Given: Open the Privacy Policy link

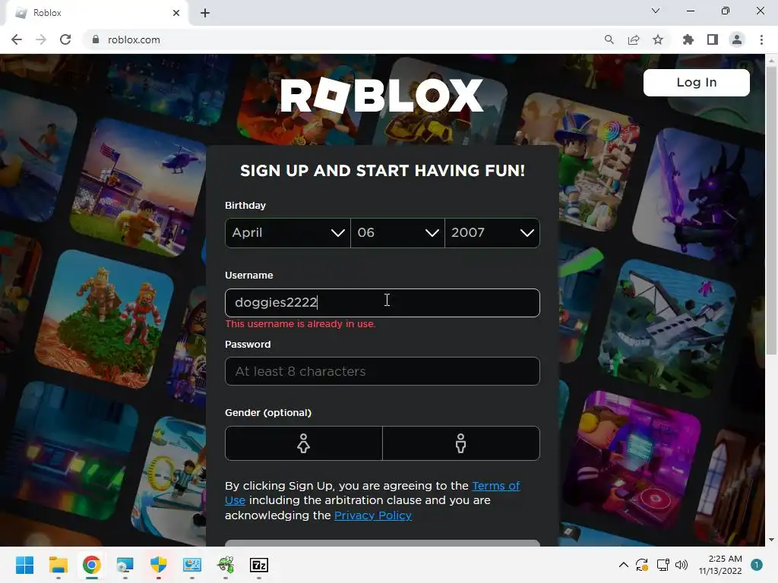Looking at the screenshot, I should [372, 515].
